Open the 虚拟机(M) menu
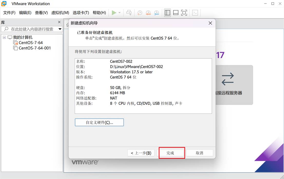The image size is (284, 179). (x=60, y=13)
